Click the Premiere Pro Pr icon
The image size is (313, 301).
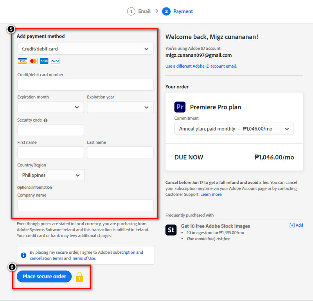point(180,107)
